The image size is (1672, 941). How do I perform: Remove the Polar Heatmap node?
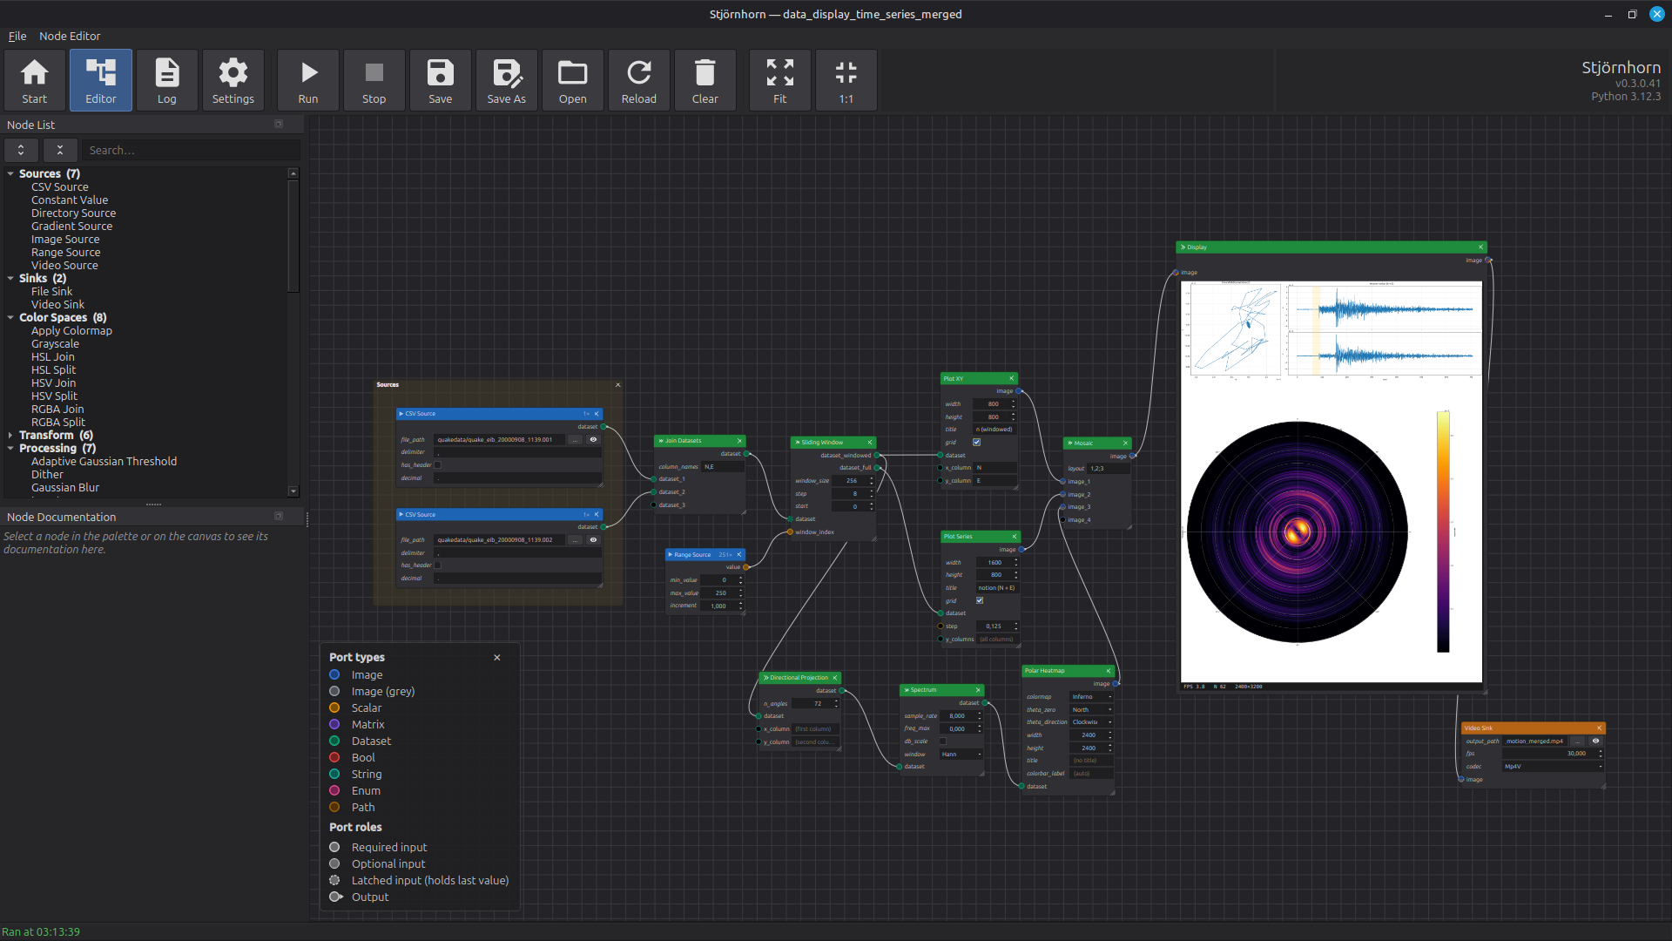(x=1109, y=671)
